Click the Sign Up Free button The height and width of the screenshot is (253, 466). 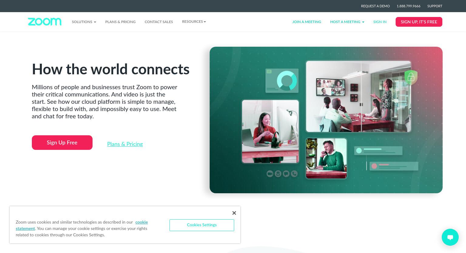[62, 143]
